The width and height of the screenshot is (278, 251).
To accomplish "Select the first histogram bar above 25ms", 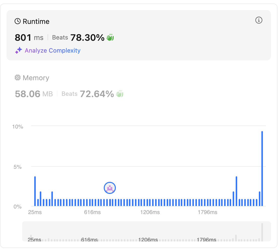I will 35,191.
